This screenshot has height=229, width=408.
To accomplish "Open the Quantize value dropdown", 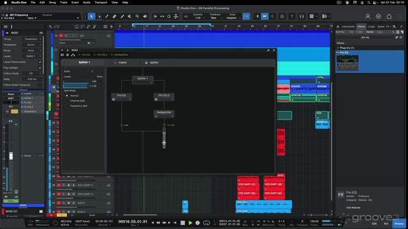I will (x=198, y=18).
